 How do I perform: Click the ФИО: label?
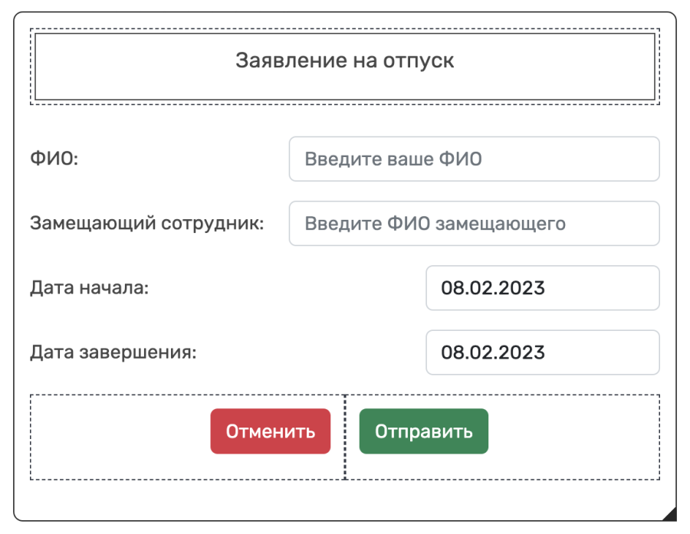click(54, 159)
